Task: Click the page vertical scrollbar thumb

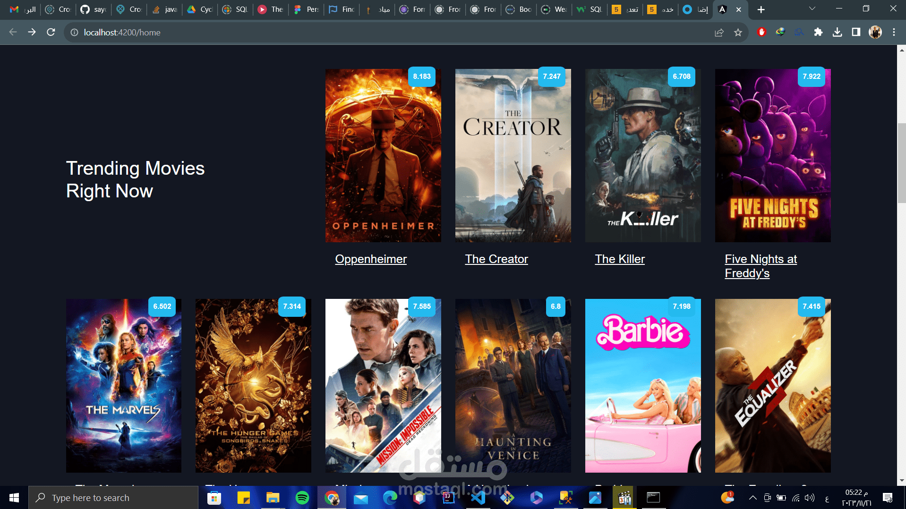Action: point(902,163)
